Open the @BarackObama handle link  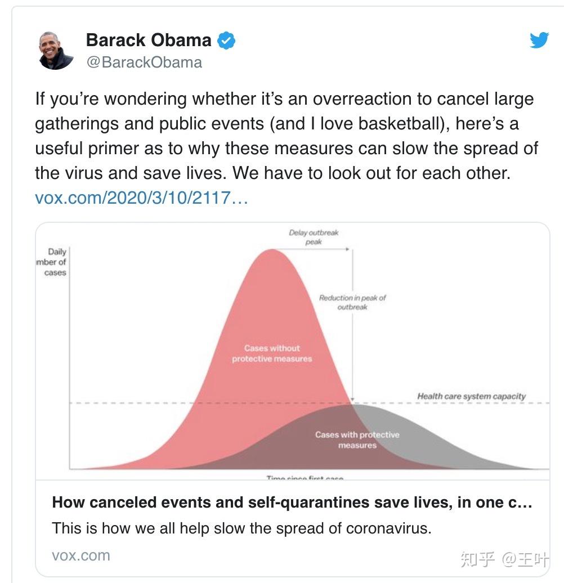pyautogui.click(x=144, y=62)
